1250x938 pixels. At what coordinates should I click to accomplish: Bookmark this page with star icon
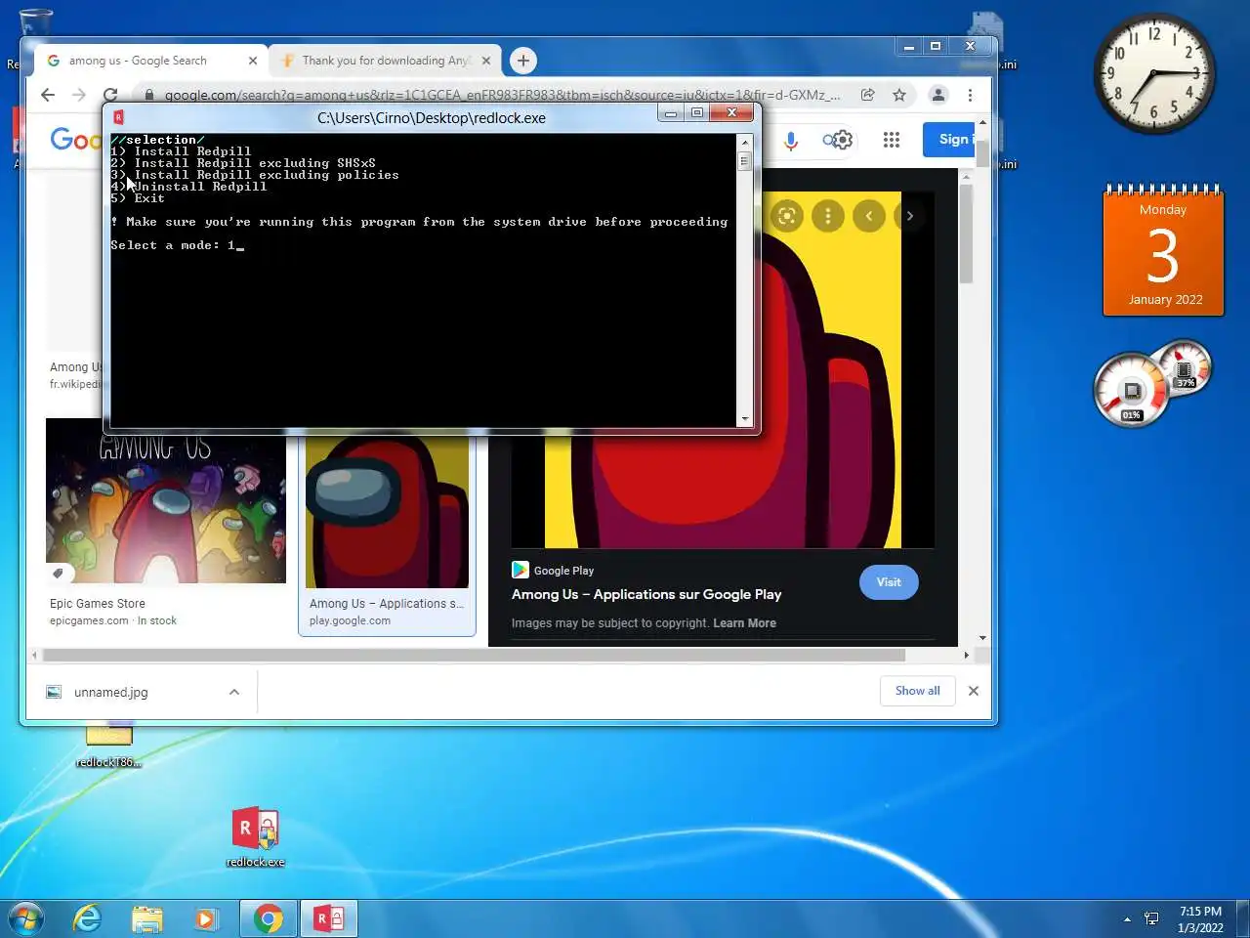click(899, 95)
